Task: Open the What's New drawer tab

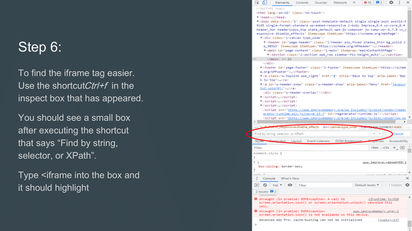Action: pyautogui.click(x=290, y=178)
